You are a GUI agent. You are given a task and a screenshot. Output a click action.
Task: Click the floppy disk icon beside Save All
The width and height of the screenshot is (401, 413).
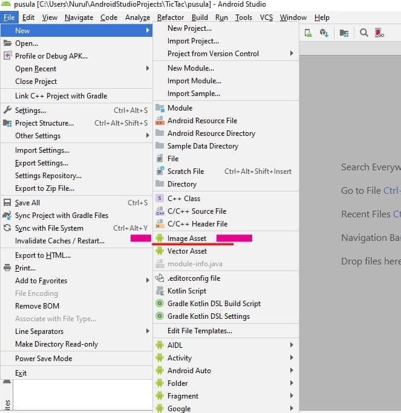pos(7,202)
